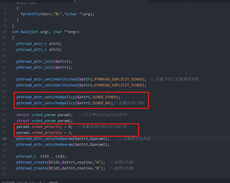230x183 pixels.
Task: Click pthread_attr_init(&attr1) call
Action: click(44, 62)
